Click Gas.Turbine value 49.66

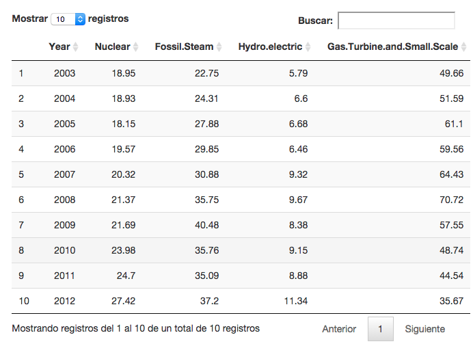[x=451, y=73]
